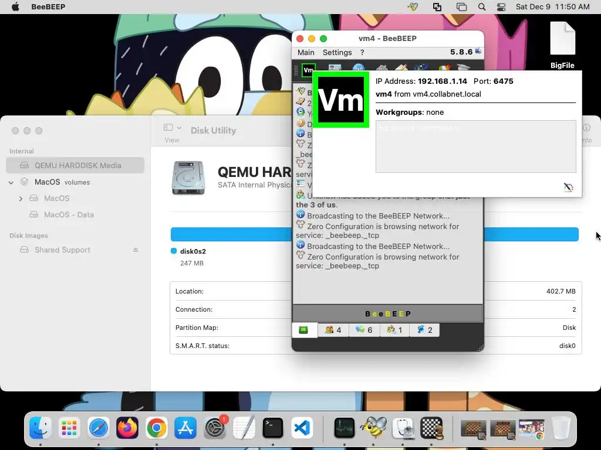
Task: Open the Main menu in BeeBEEP
Action: coord(306,52)
